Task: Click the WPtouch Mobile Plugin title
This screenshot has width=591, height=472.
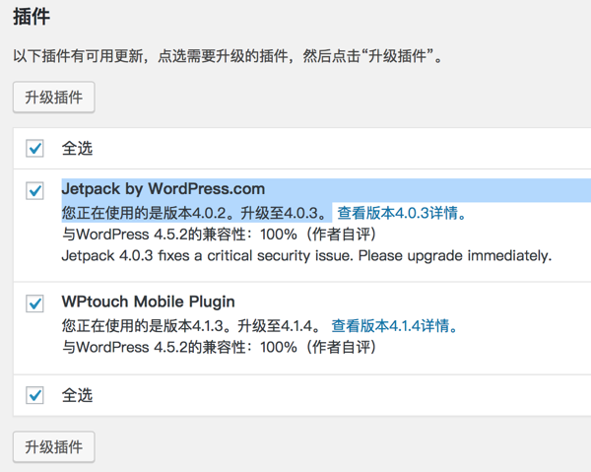Action: coord(148,302)
